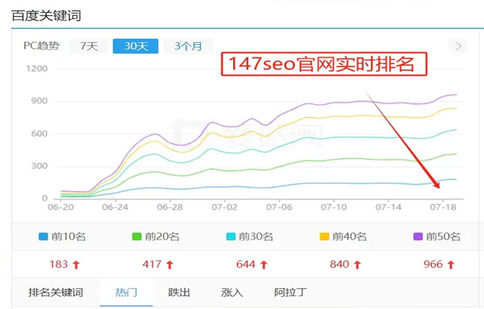
Task: Click the red up arrow beside 417
Action: 169,265
